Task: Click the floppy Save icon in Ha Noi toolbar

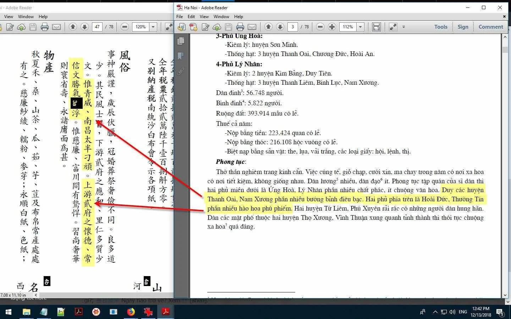Action: coord(229,27)
